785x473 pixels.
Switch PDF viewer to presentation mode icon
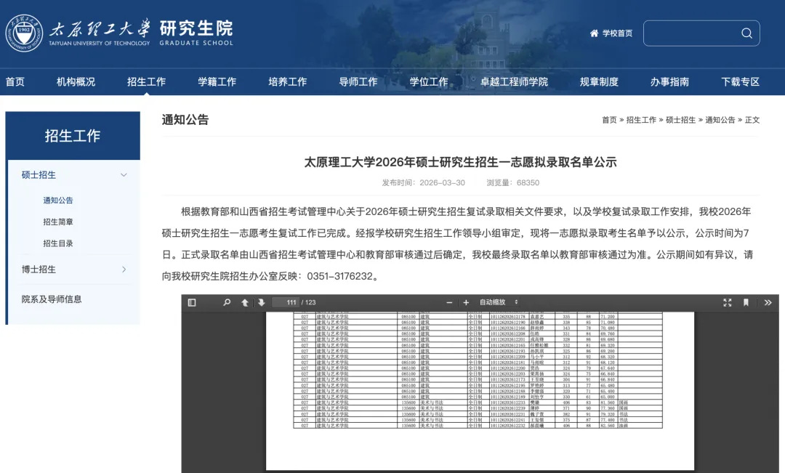pos(728,302)
